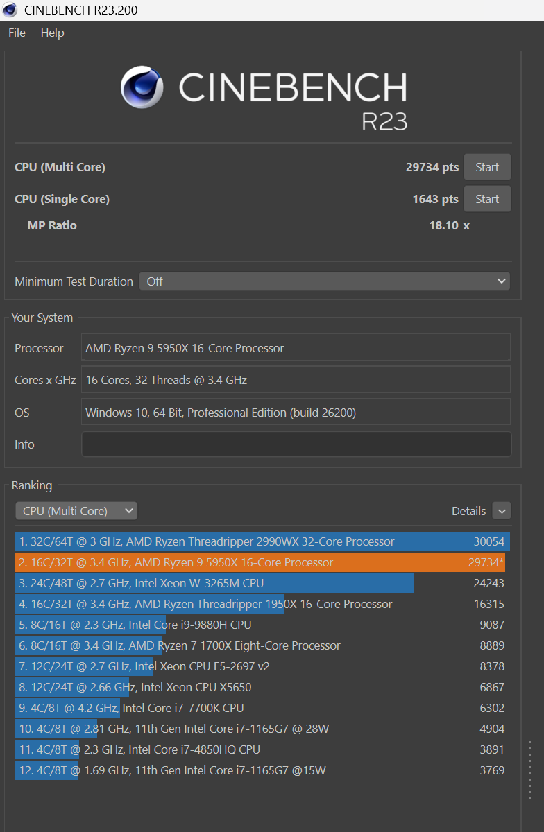Select the Intel Xeon W-3265M ranking row

[262, 583]
